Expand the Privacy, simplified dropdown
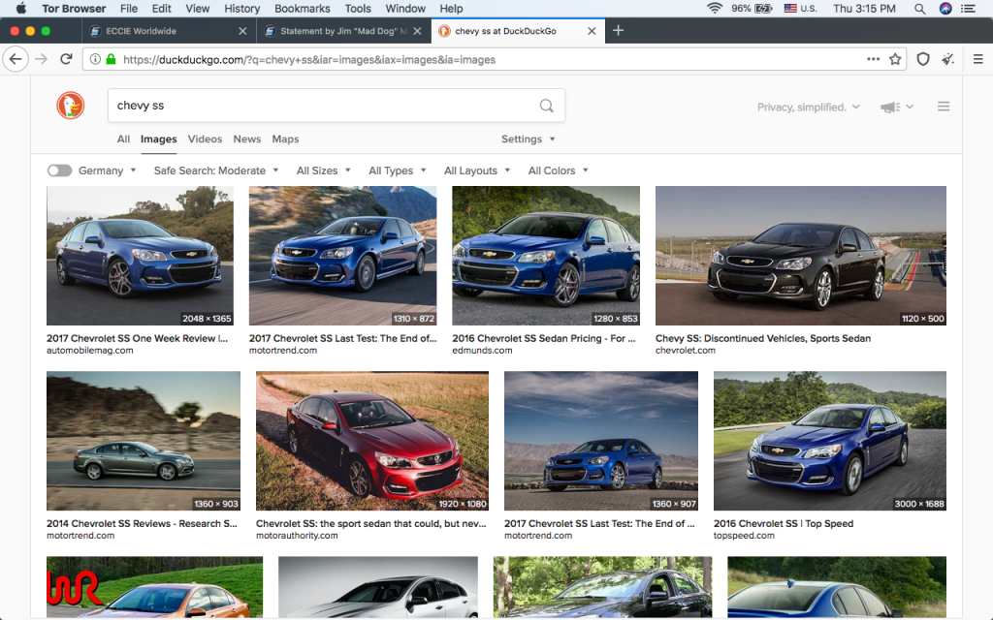Image resolution: width=993 pixels, height=620 pixels. [809, 107]
